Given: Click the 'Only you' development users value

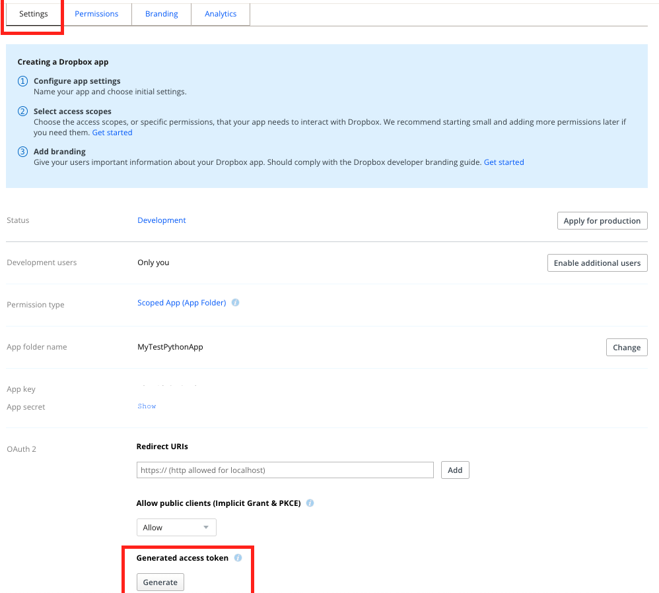Looking at the screenshot, I should 153,263.
